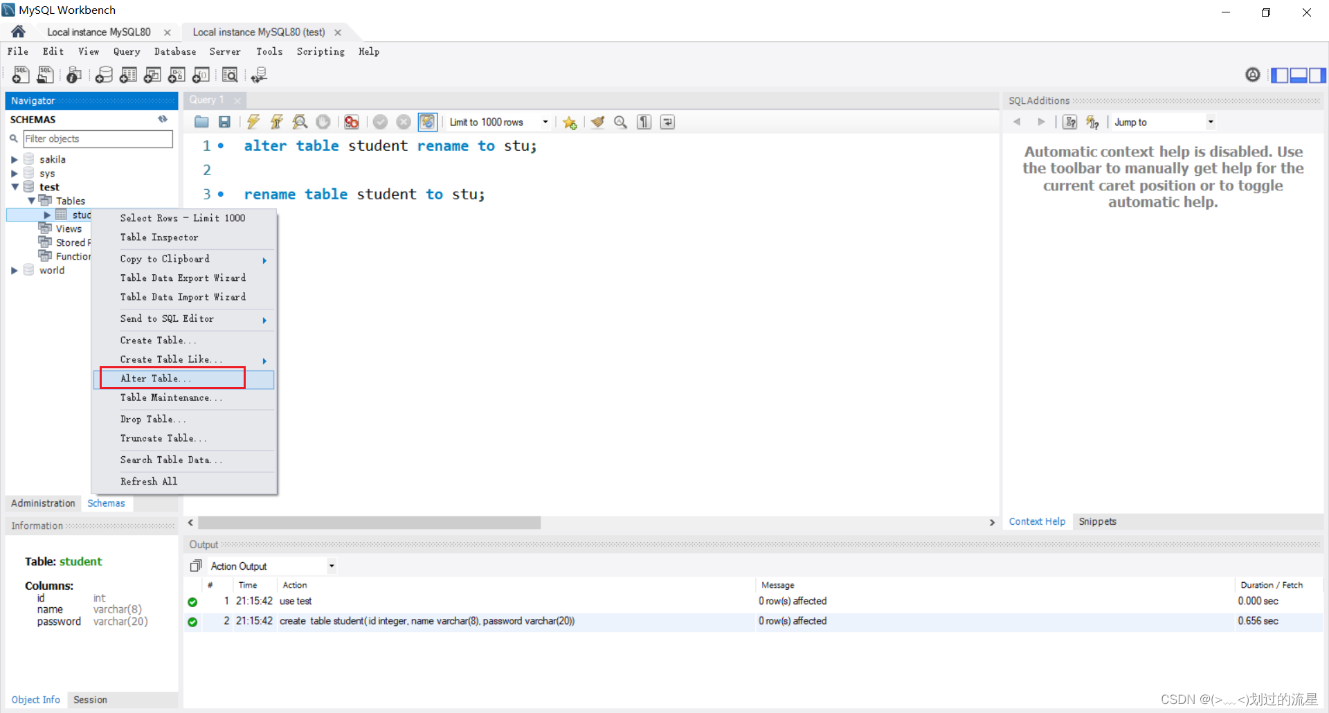Click the right arrow of editor scrollbar
Image resolution: width=1329 pixels, height=713 pixels.
click(992, 523)
